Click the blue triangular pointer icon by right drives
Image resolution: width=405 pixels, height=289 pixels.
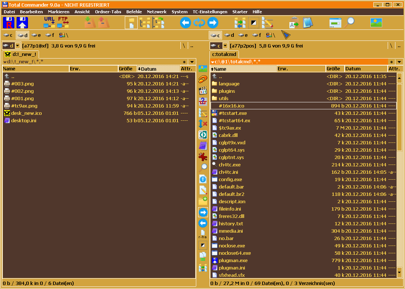pyautogui.click(x=286, y=35)
